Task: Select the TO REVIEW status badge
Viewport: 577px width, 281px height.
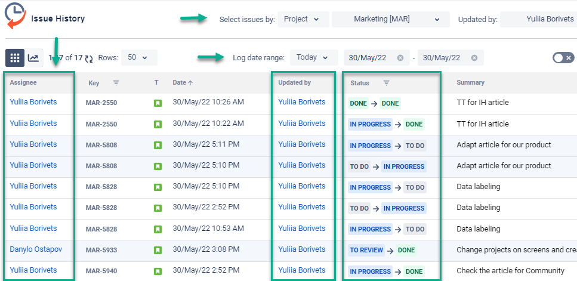Action: pyautogui.click(x=366, y=251)
